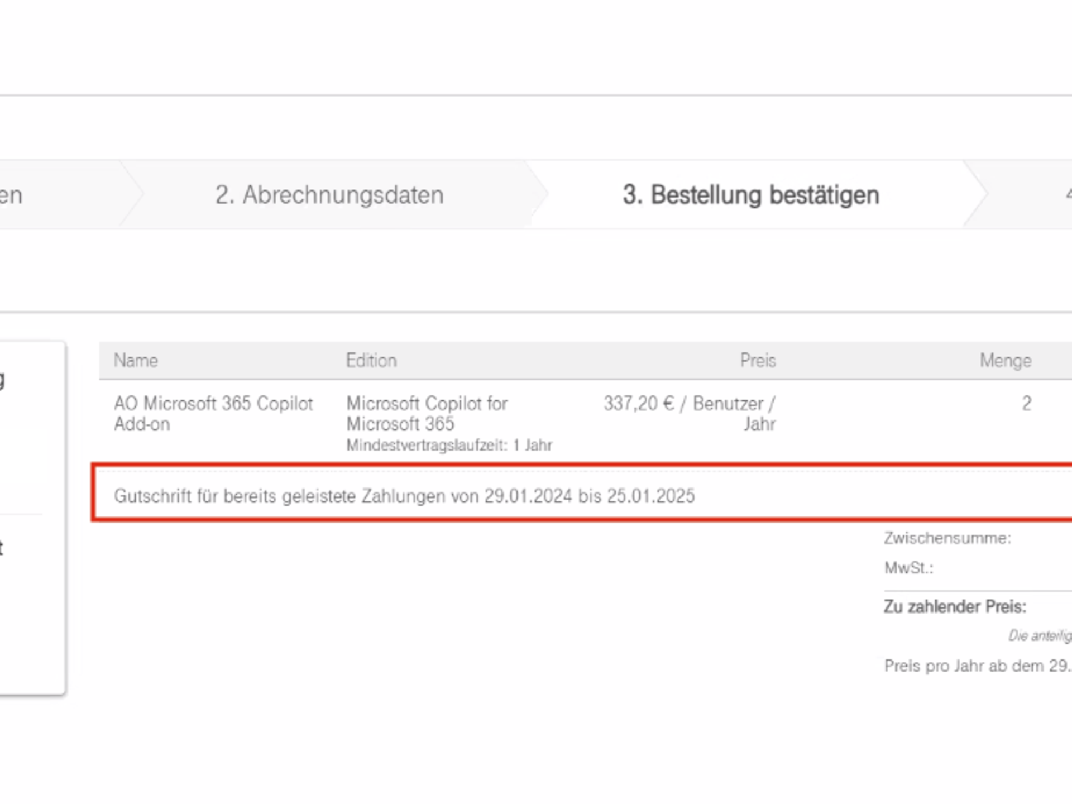The height and width of the screenshot is (804, 1072).
Task: Click 'Mindestvertragslaufzeit: 1 Jahr' text
Action: point(449,446)
